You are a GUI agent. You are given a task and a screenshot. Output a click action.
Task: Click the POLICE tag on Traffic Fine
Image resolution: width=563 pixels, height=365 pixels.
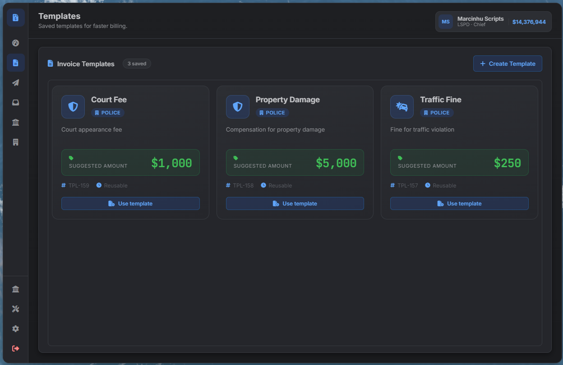(437, 113)
